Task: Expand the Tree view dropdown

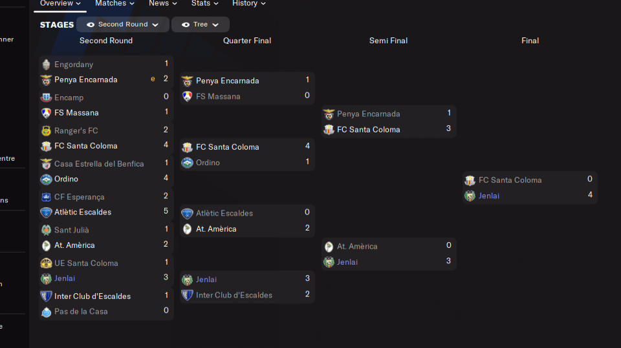Action: (215, 25)
